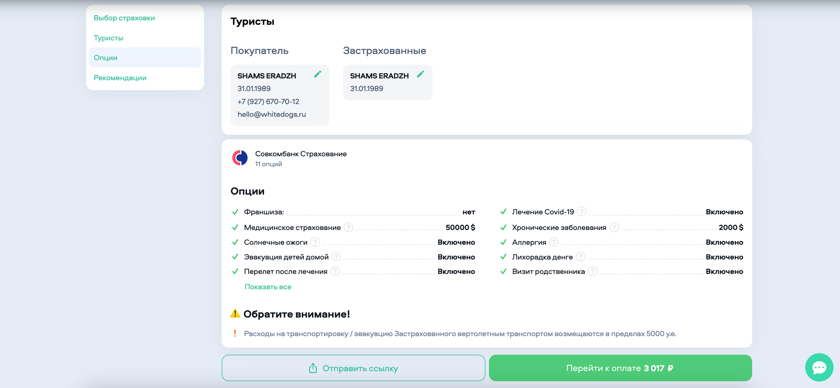
Task: Expand options with Показать все
Action: (x=268, y=287)
